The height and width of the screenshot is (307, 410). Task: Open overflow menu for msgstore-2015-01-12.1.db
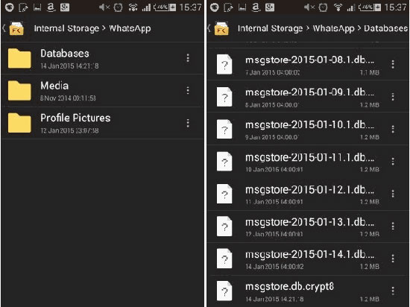coord(393,194)
